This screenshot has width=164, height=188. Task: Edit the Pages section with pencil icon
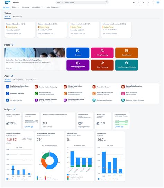pos(13,45)
